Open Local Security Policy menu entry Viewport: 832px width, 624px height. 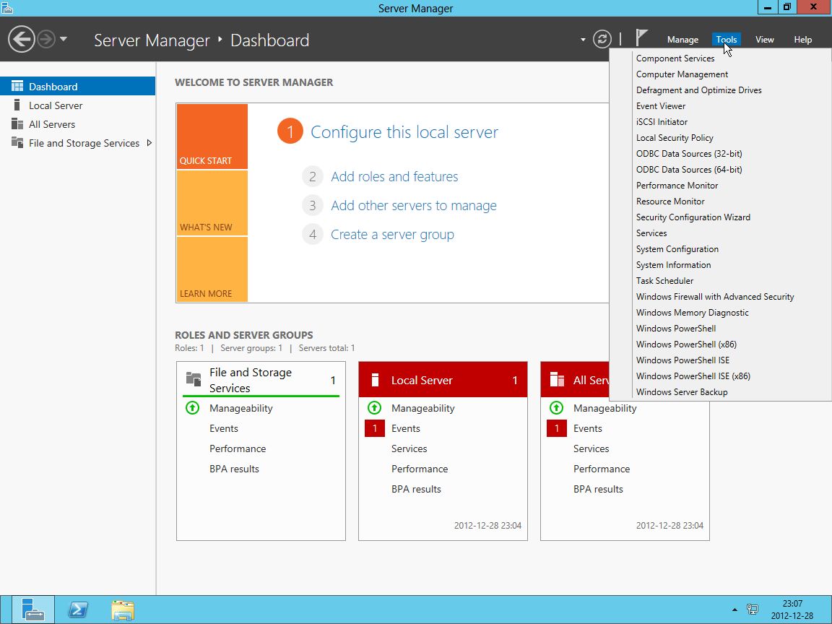(675, 138)
